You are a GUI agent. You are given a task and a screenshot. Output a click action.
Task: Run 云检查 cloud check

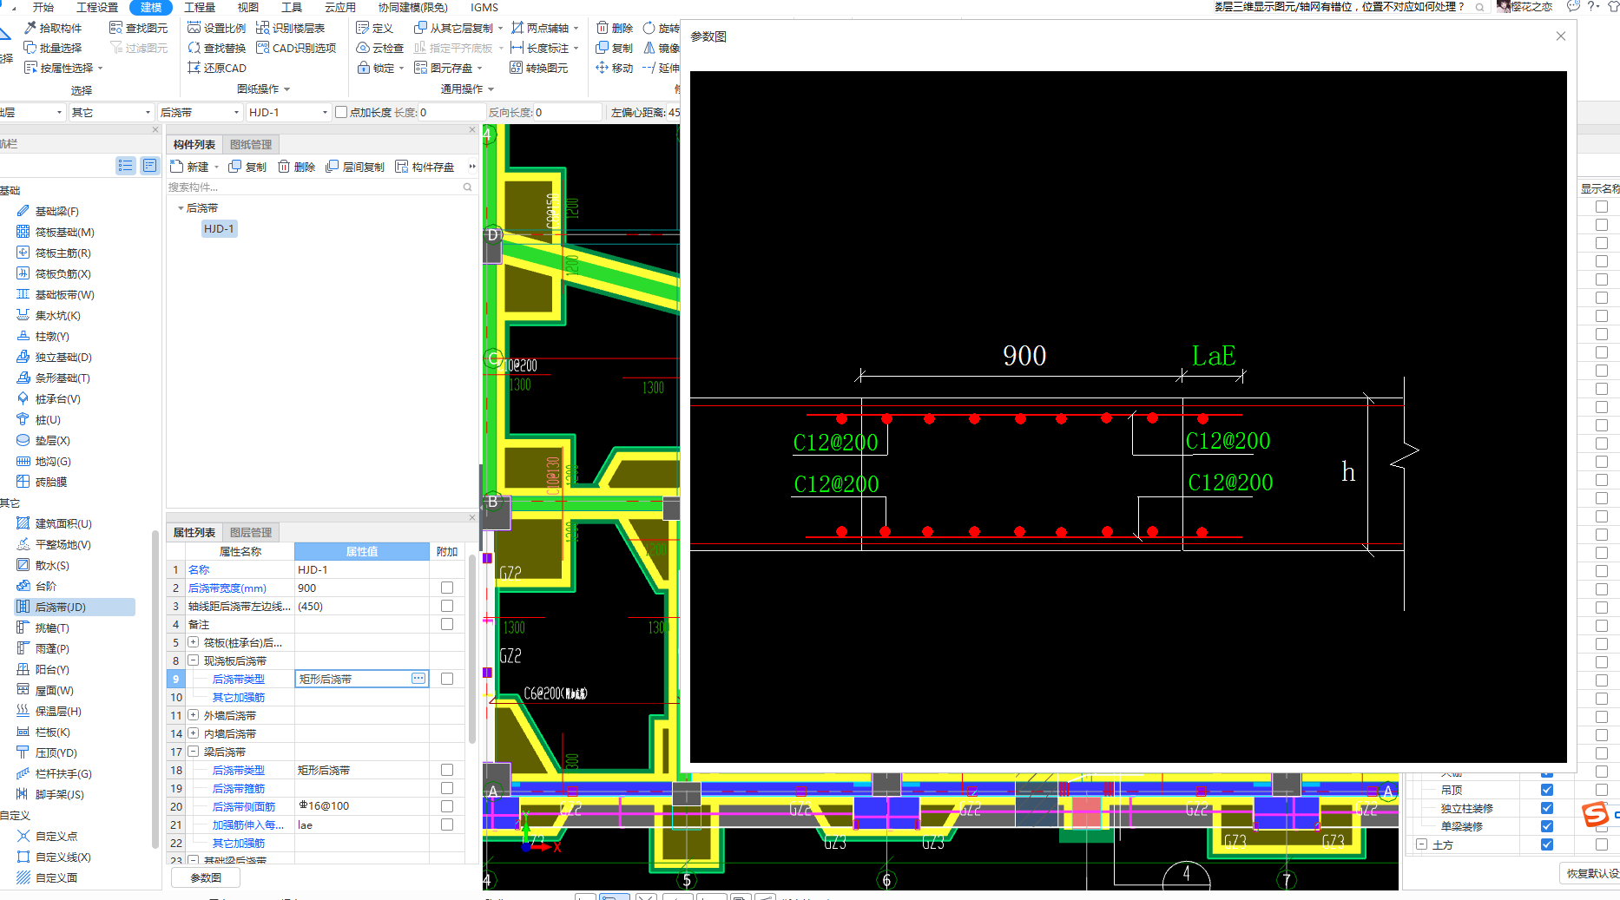click(x=380, y=48)
